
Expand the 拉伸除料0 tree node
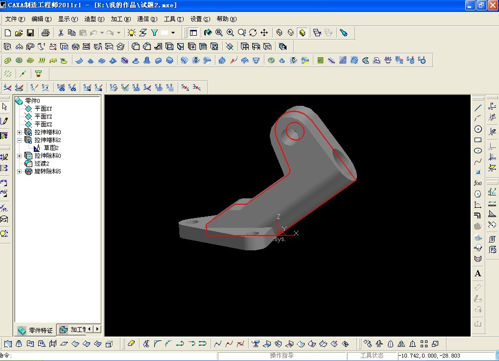pos(20,156)
